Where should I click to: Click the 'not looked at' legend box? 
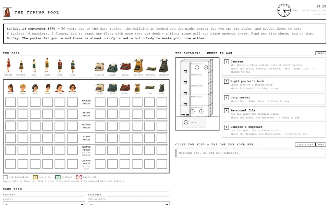5,177
